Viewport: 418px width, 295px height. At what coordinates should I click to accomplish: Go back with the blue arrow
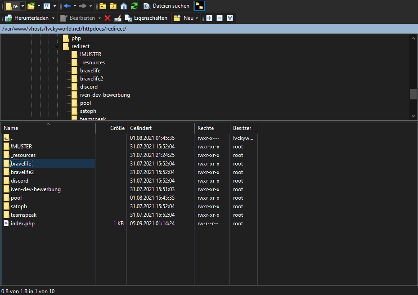67,6
